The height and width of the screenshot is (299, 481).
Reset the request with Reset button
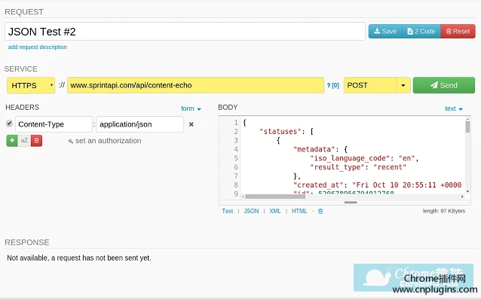pos(458,31)
